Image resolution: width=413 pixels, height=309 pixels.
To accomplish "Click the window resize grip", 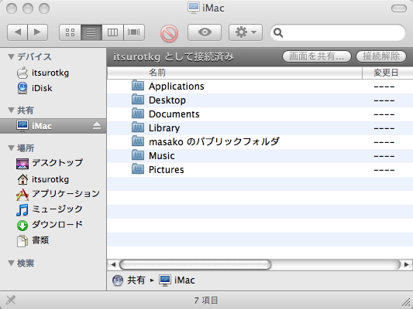I will (407, 303).
